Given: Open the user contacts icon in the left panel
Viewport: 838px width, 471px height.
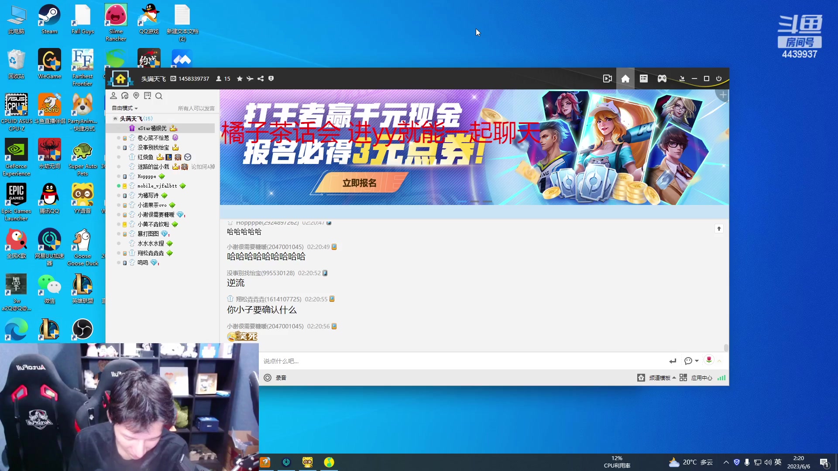Looking at the screenshot, I should point(113,96).
